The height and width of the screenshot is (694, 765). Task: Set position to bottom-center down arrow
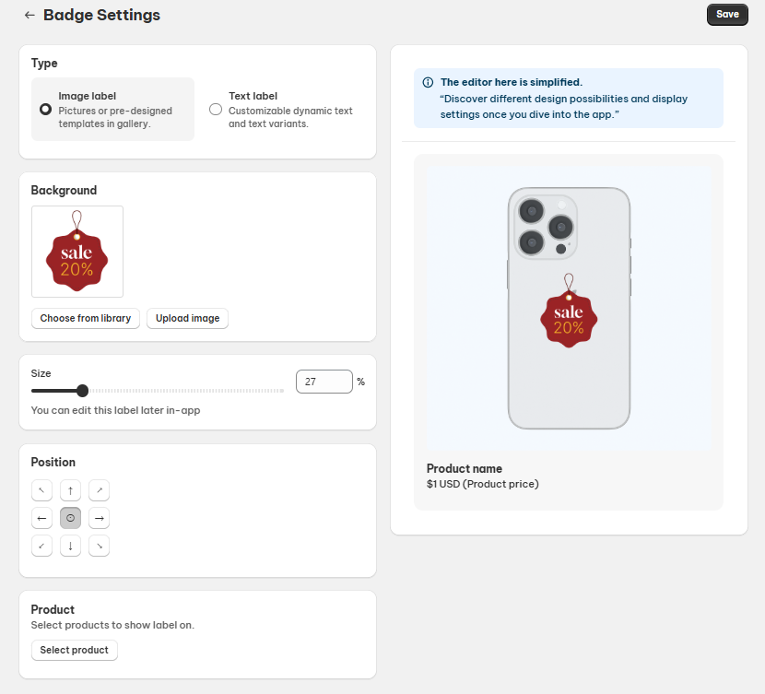(x=71, y=546)
